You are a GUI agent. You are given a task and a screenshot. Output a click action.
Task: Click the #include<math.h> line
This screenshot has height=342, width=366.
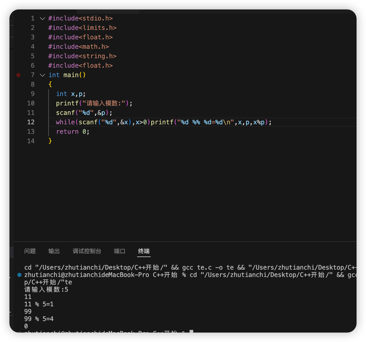[79, 47]
